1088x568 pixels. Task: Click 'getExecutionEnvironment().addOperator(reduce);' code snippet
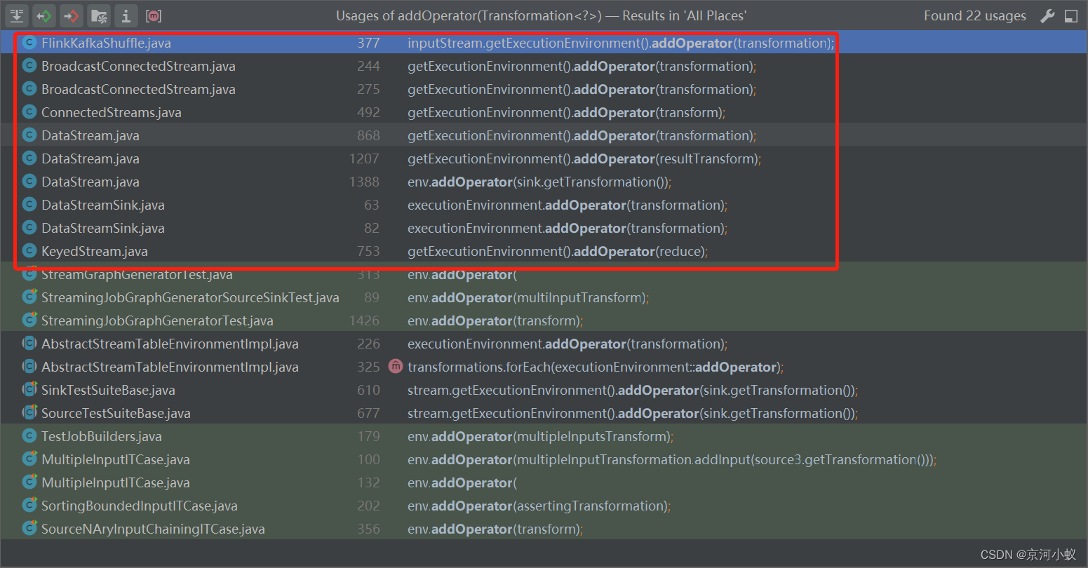[558, 251]
